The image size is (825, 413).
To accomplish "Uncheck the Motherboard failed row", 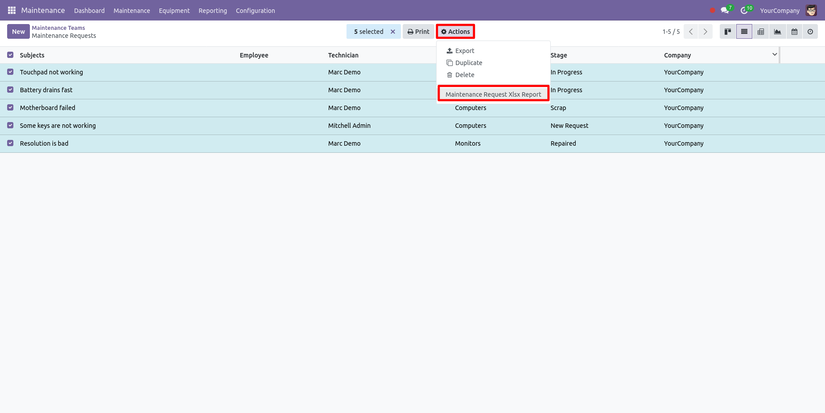I will click(10, 107).
